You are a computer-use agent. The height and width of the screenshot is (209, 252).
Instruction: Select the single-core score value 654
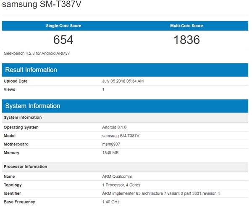pyautogui.click(x=63, y=40)
